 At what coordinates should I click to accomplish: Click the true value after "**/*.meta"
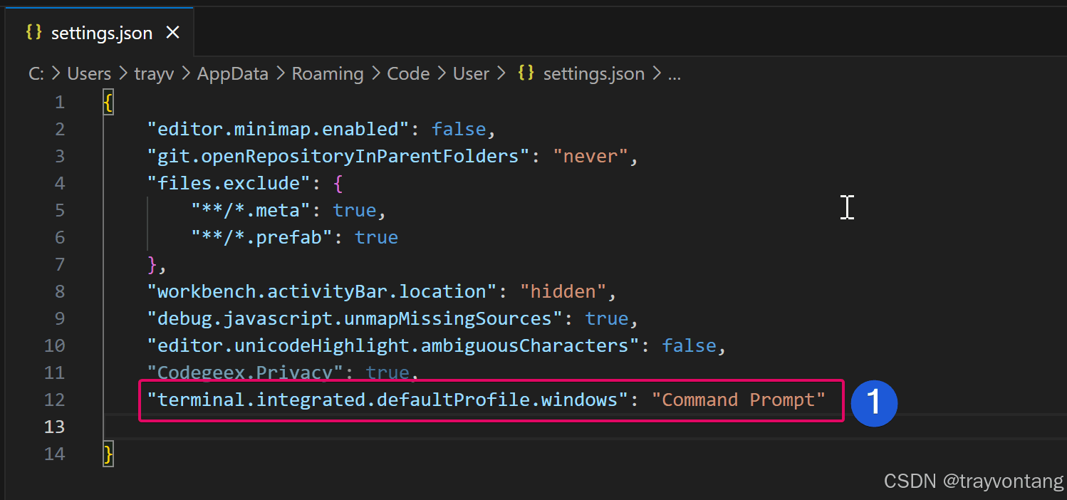point(354,210)
